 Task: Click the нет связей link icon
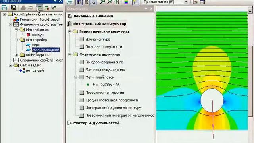tap(22, 70)
